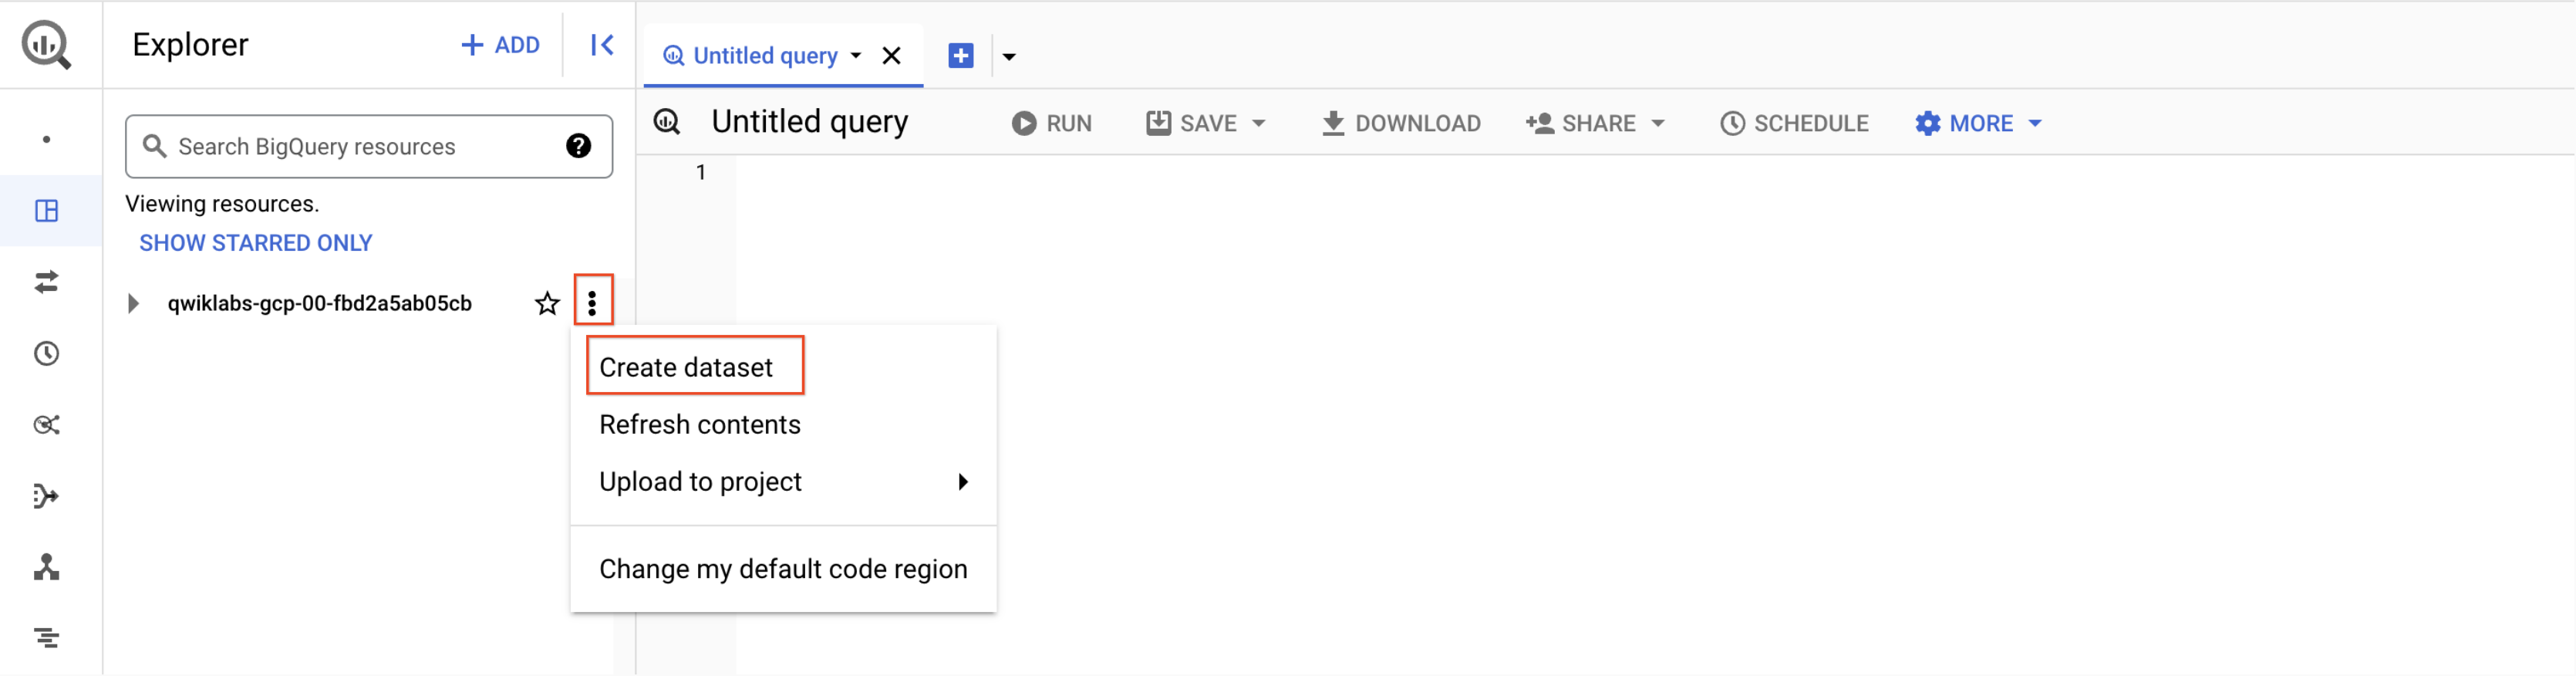Open the Upload to project submenu
2576x676 pixels.
[784, 481]
